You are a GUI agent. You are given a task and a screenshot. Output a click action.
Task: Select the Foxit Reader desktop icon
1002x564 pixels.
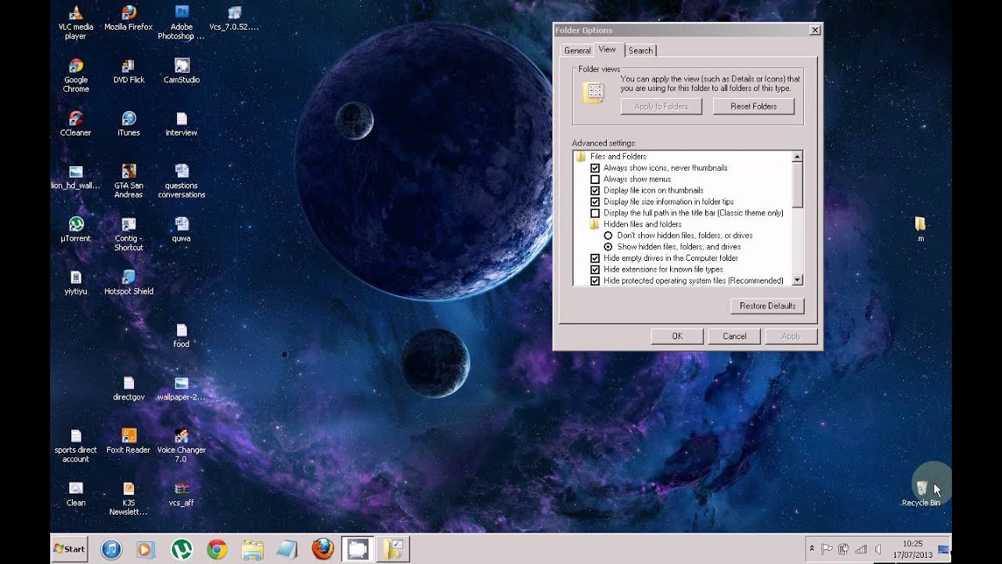click(x=128, y=441)
